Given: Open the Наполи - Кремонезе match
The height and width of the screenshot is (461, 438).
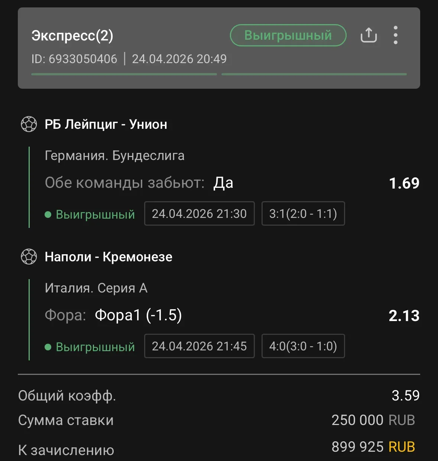Looking at the screenshot, I should click(x=108, y=257).
